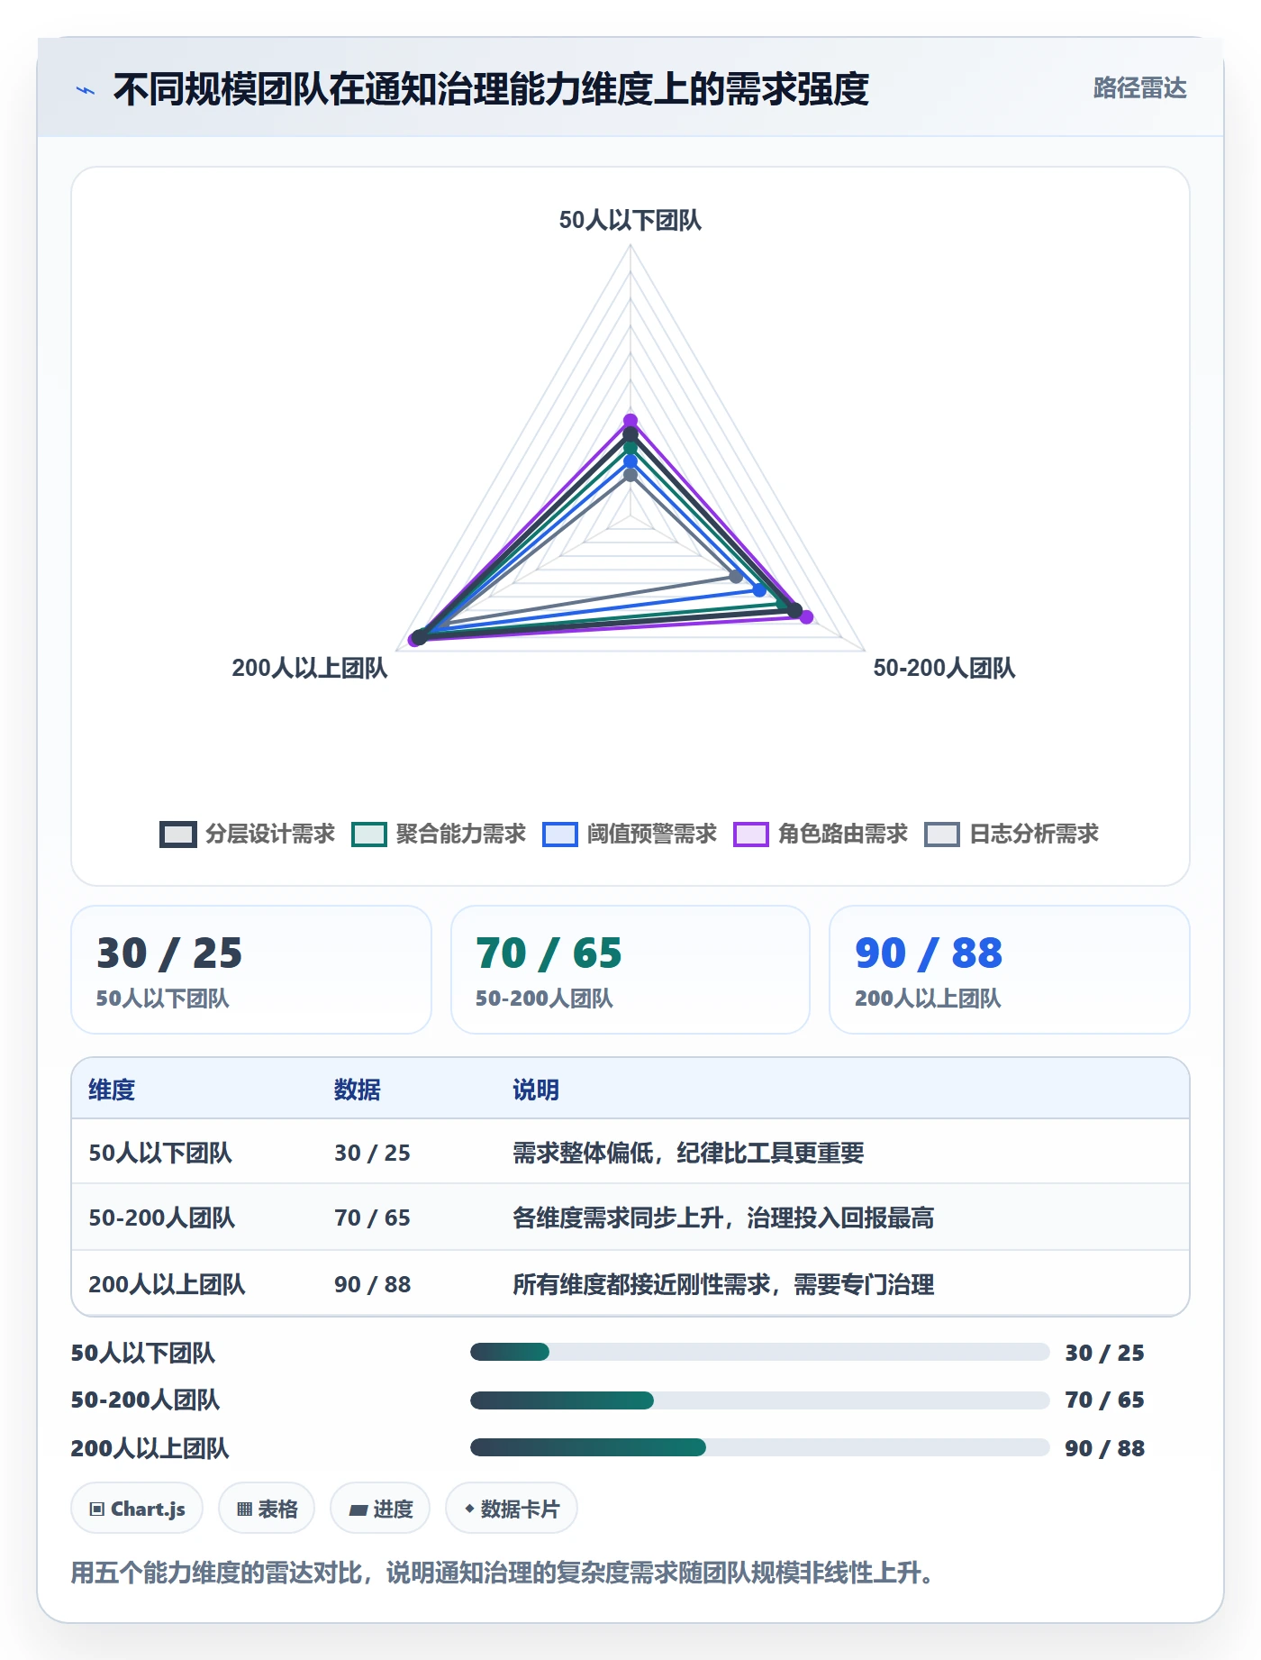
Task: Click the 50-200人团队 progress bar
Action: click(759, 1400)
